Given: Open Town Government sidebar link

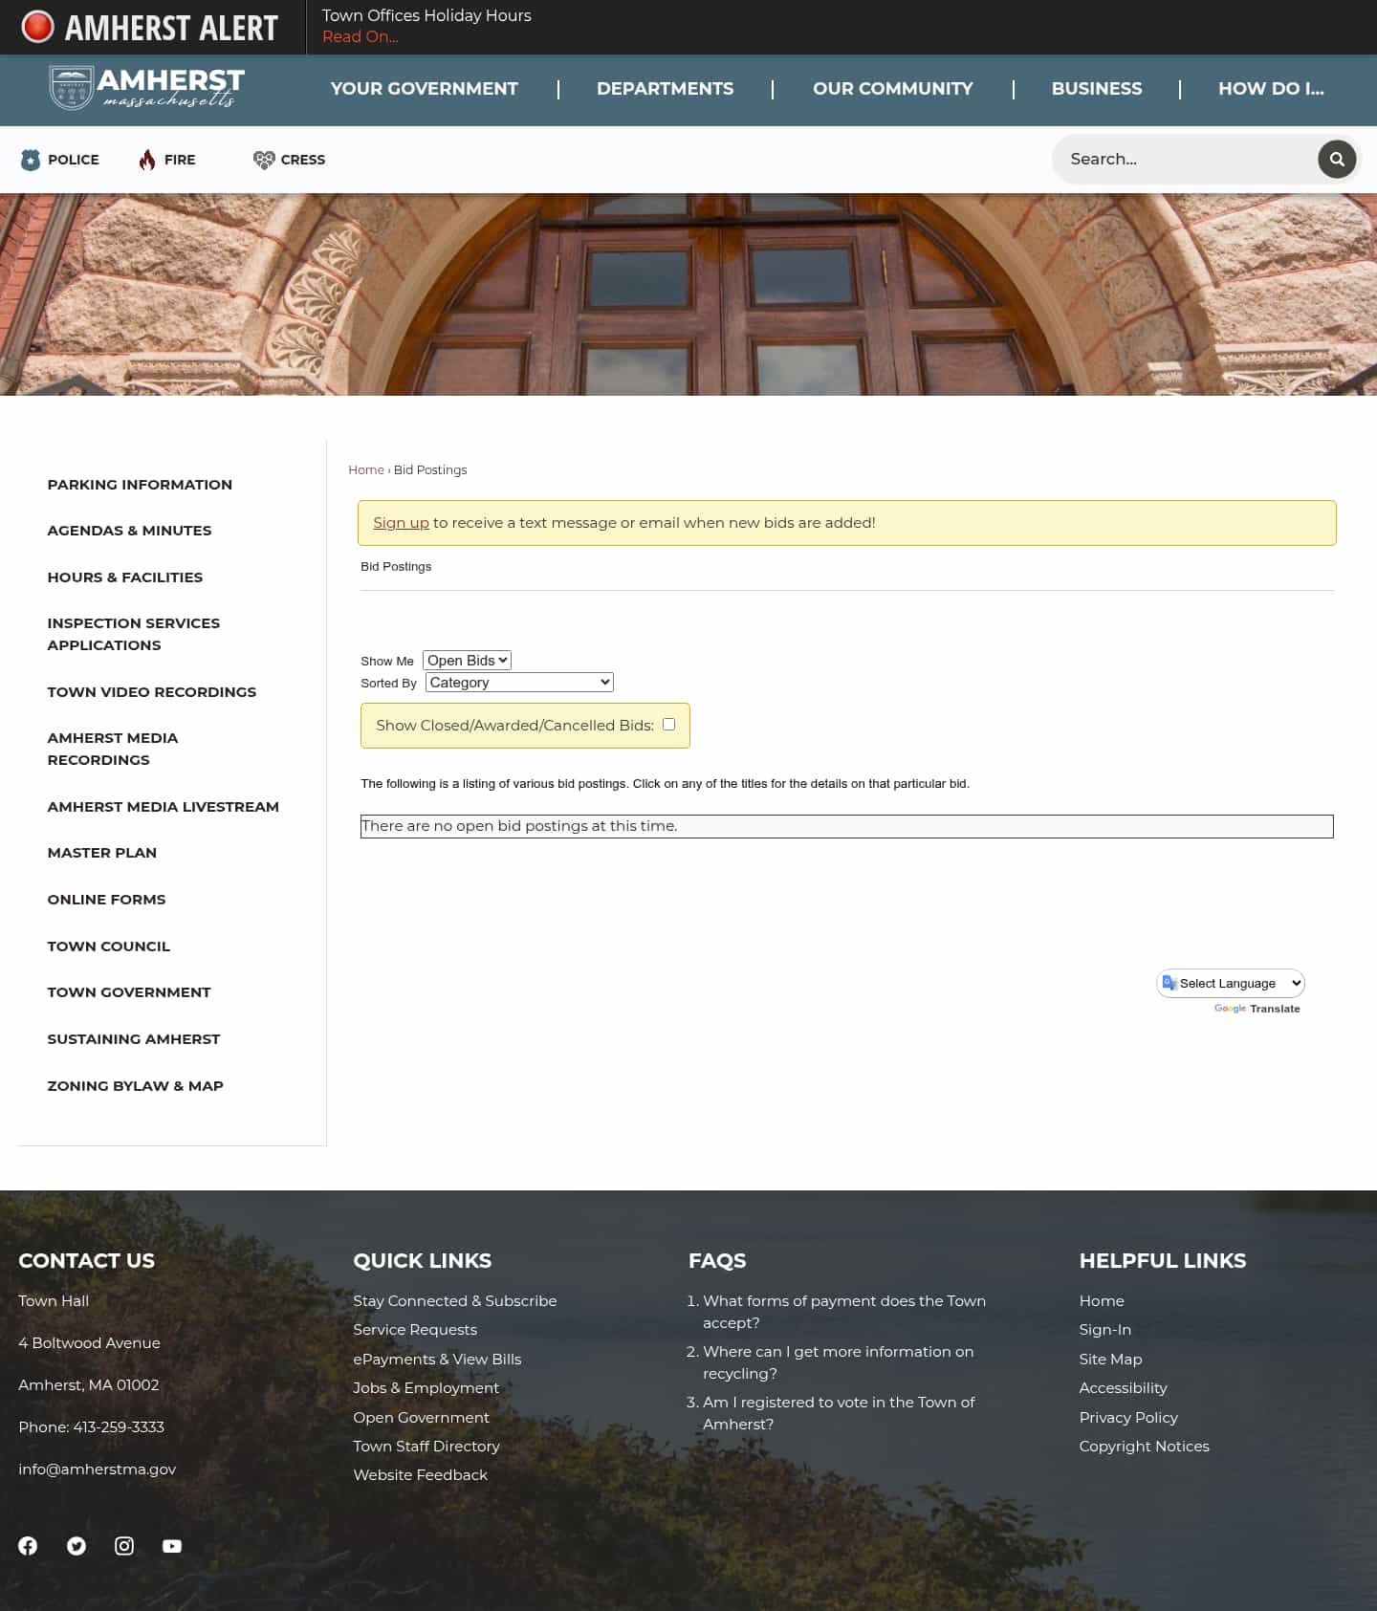Looking at the screenshot, I should 129,992.
